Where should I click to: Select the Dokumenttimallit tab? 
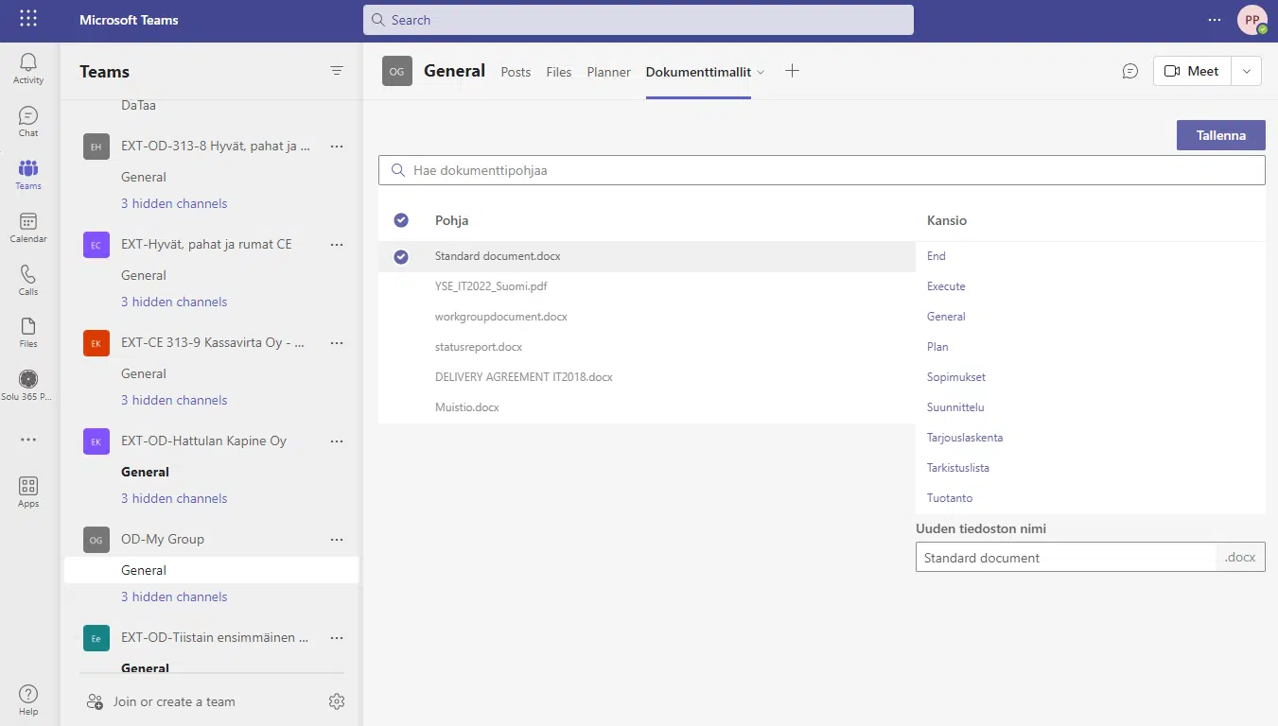(698, 72)
